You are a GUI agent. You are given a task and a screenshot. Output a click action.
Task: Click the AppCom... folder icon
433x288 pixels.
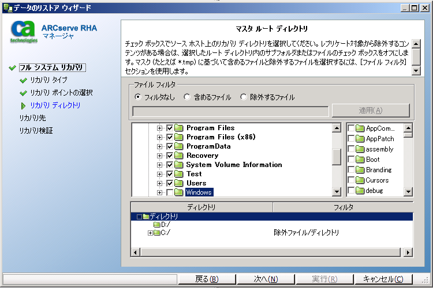pyautogui.click(x=360, y=128)
